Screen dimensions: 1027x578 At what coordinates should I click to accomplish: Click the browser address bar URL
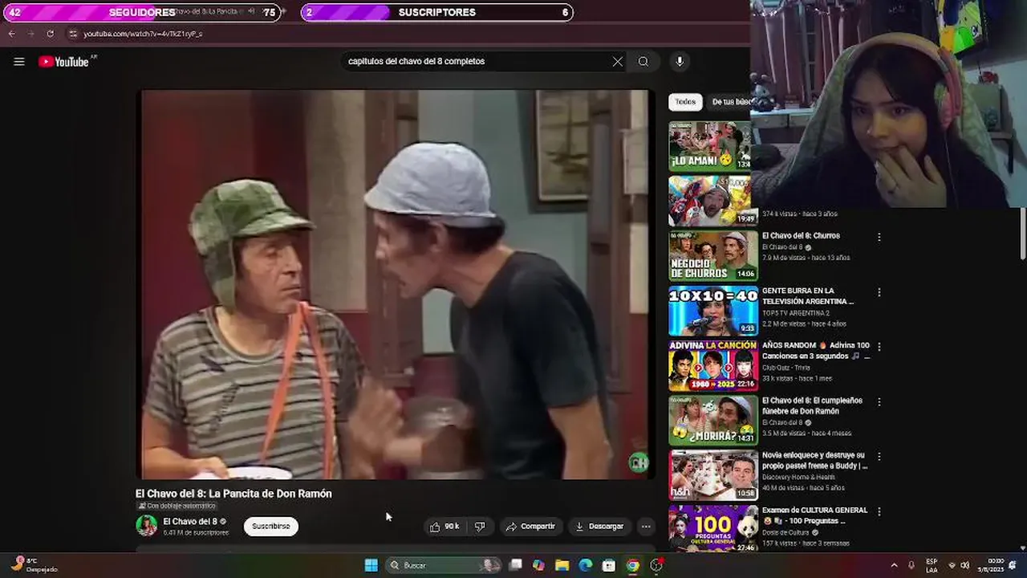pyautogui.click(x=143, y=34)
